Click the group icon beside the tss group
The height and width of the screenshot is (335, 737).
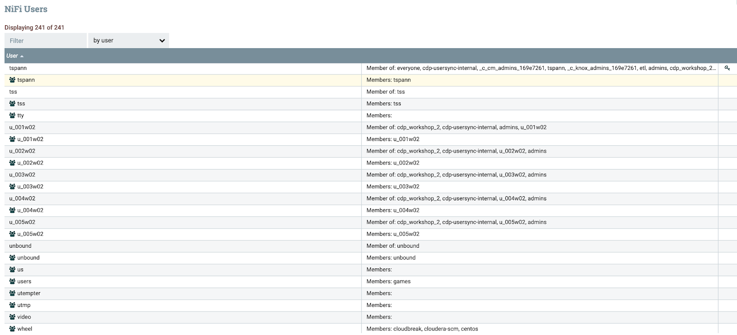point(12,104)
